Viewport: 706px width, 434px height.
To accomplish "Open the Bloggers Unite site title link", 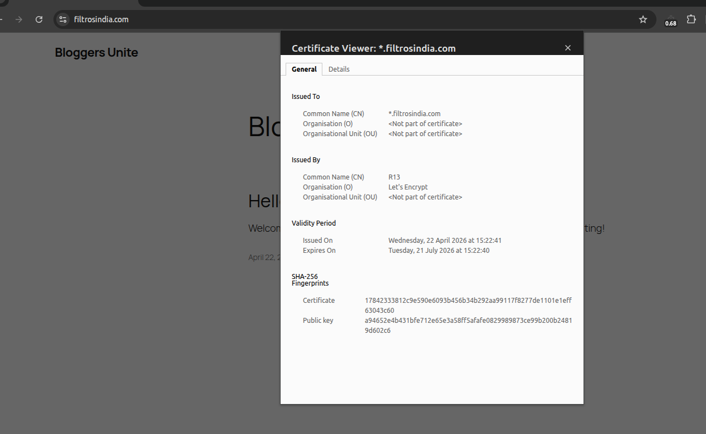I will pyautogui.click(x=96, y=53).
